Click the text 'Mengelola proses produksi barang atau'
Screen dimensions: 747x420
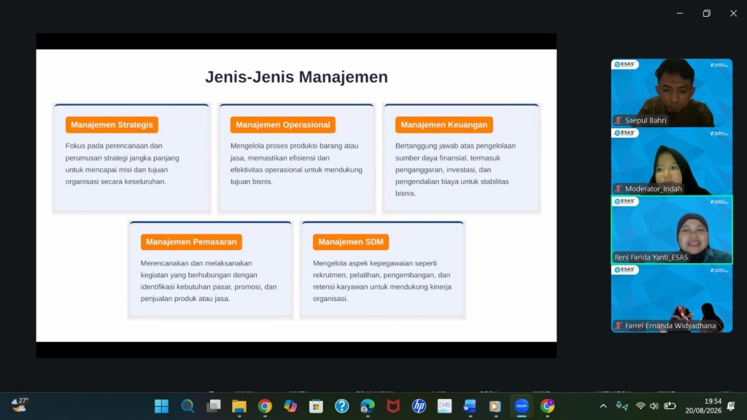(x=295, y=146)
